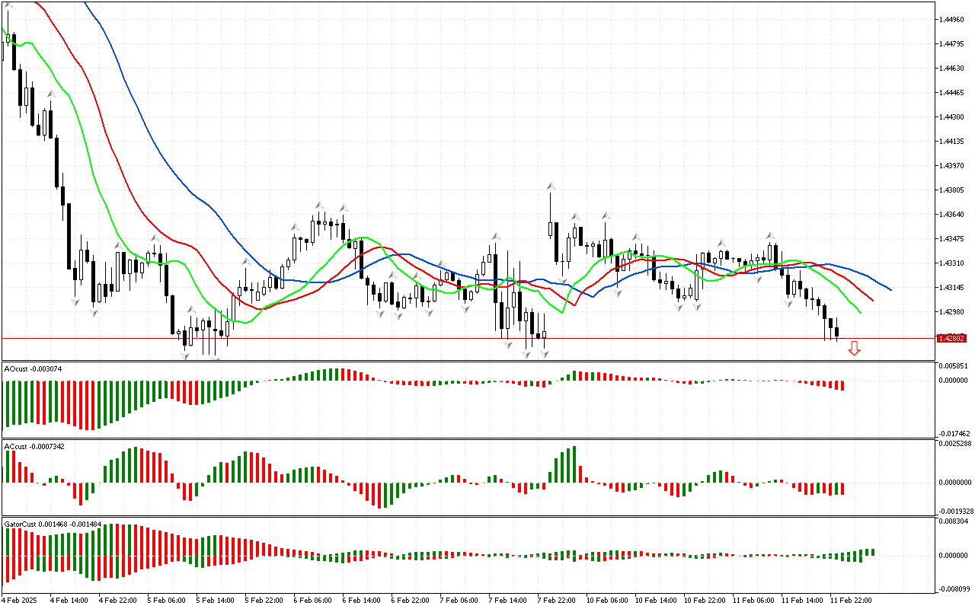Click the 4 Feb 2025 date label

point(21,601)
